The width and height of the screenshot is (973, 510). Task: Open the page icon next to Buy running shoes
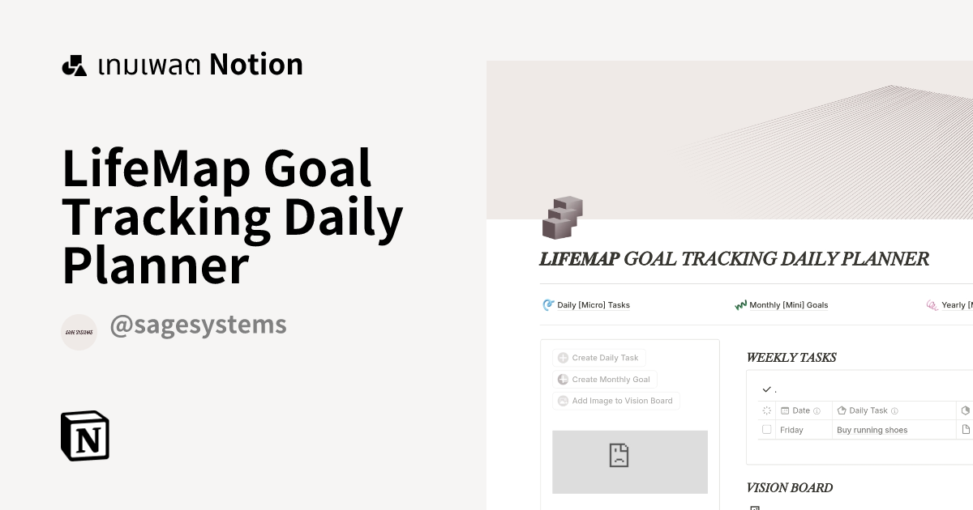(967, 429)
